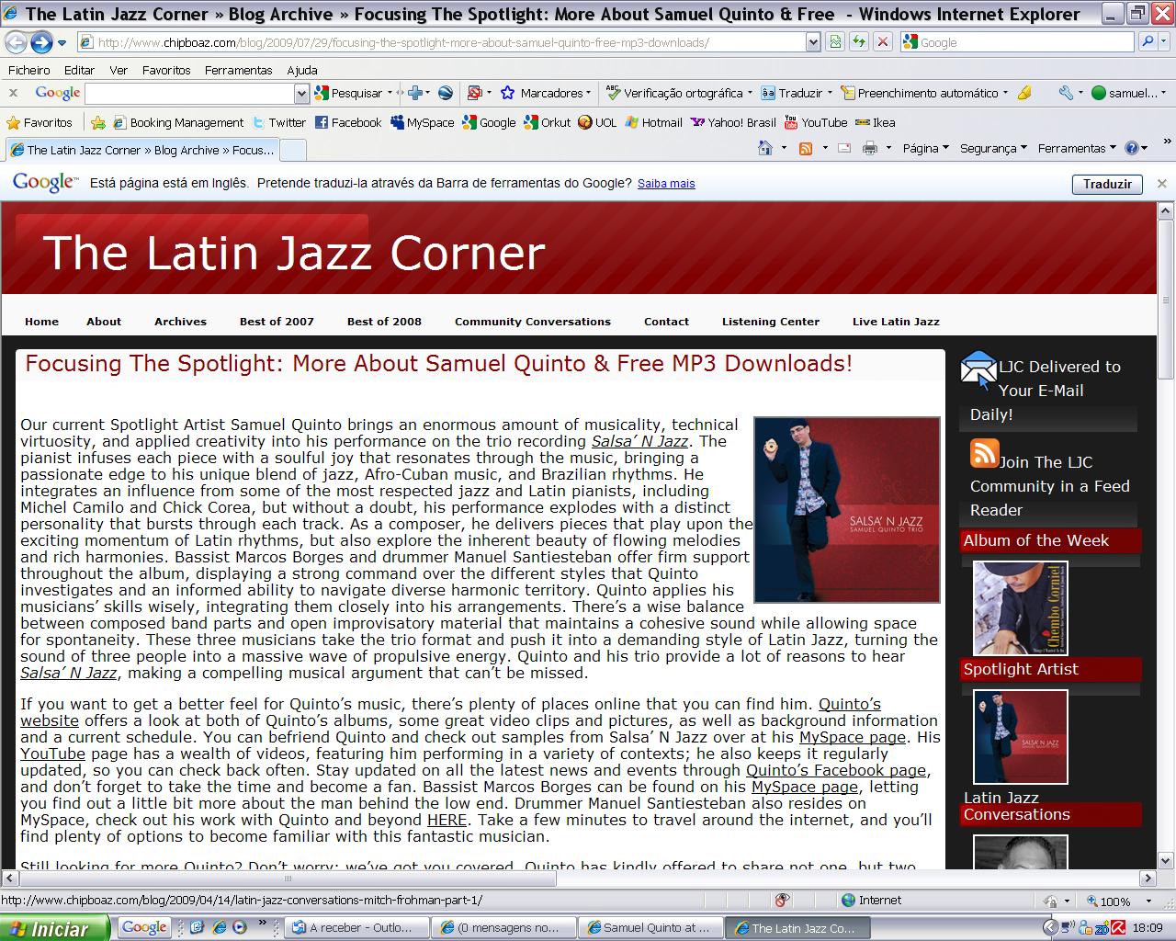Close the Google toolbar with its x

[x=13, y=93]
